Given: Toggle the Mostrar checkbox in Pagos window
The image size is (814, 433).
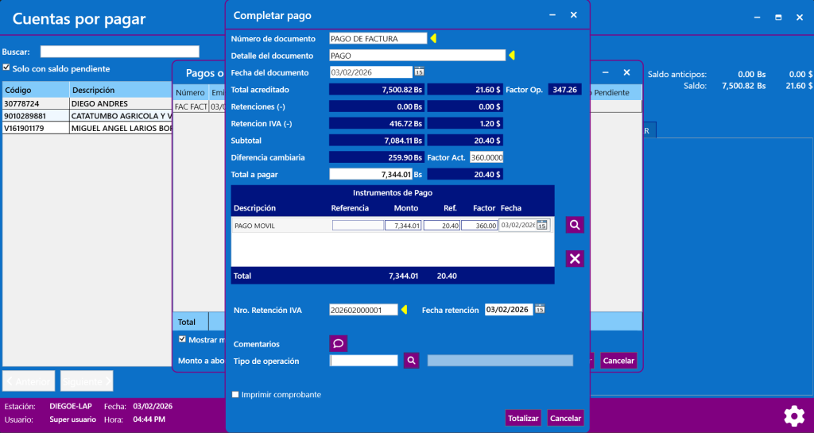Looking at the screenshot, I should click(x=182, y=339).
